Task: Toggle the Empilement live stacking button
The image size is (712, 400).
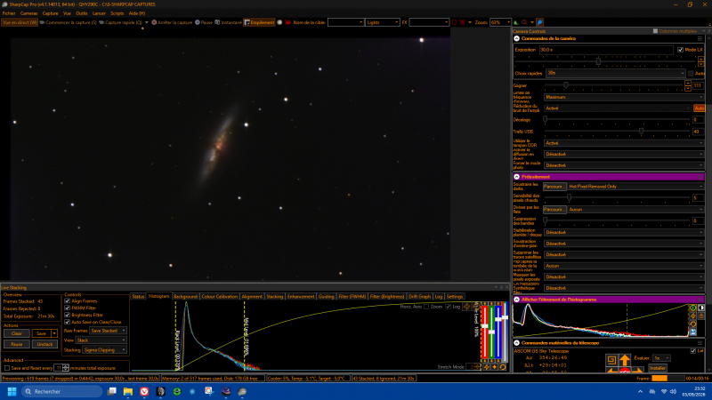Action: 259,22
